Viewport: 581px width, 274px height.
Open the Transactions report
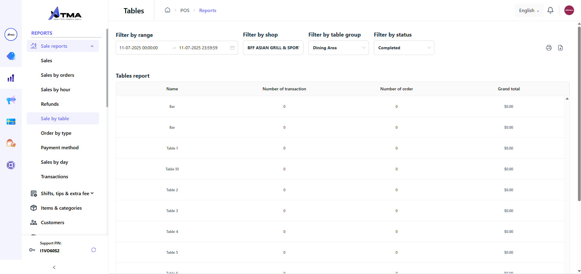click(54, 176)
